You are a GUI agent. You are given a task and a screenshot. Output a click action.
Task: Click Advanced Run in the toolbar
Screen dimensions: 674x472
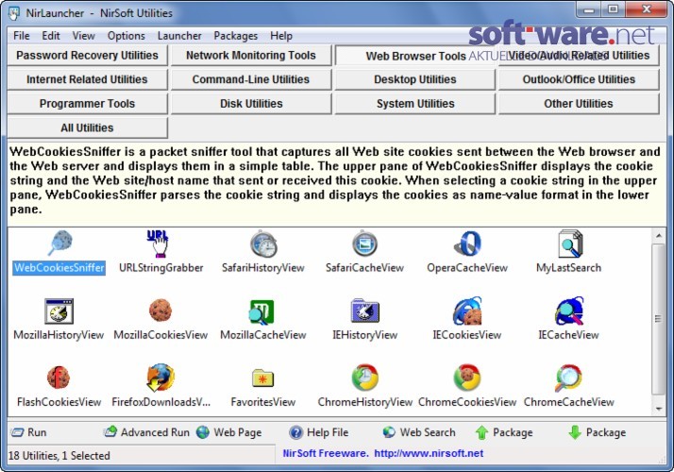(x=146, y=432)
